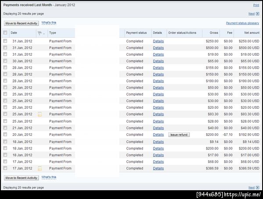Tick the checkbox for the 21 Jan payment

tap(5, 128)
